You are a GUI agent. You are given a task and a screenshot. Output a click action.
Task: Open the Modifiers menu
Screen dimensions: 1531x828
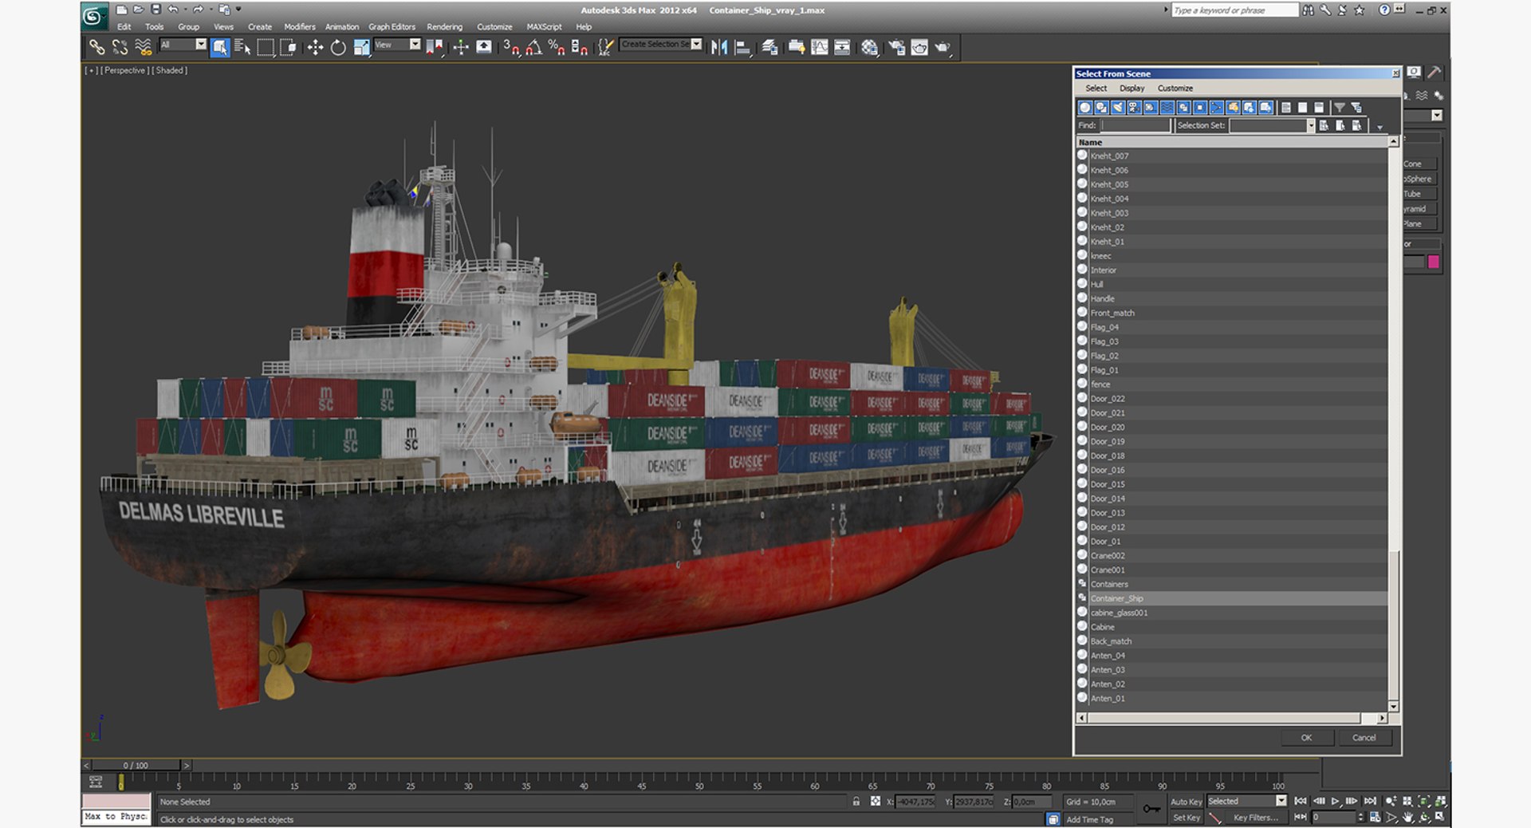[300, 26]
